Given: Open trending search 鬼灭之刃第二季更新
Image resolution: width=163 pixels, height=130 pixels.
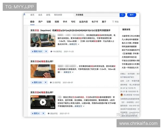Looking at the screenshot, I should click(x=130, y=43).
